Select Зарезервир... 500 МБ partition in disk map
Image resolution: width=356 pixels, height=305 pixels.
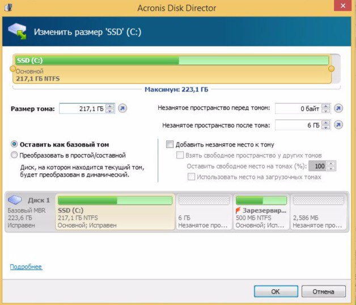[x=261, y=212]
